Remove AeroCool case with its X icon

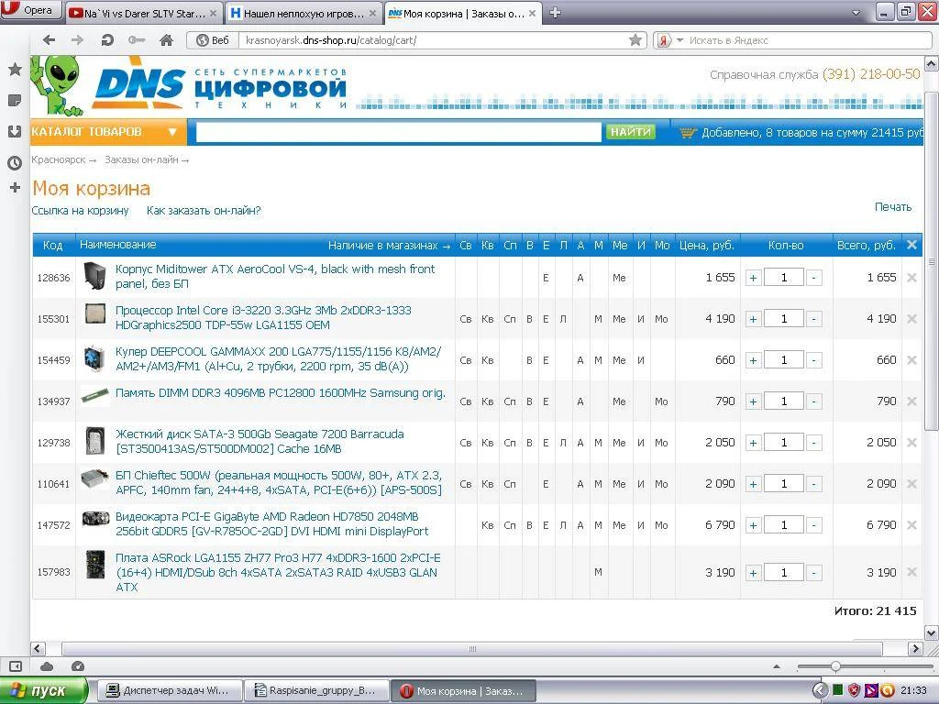coord(911,277)
